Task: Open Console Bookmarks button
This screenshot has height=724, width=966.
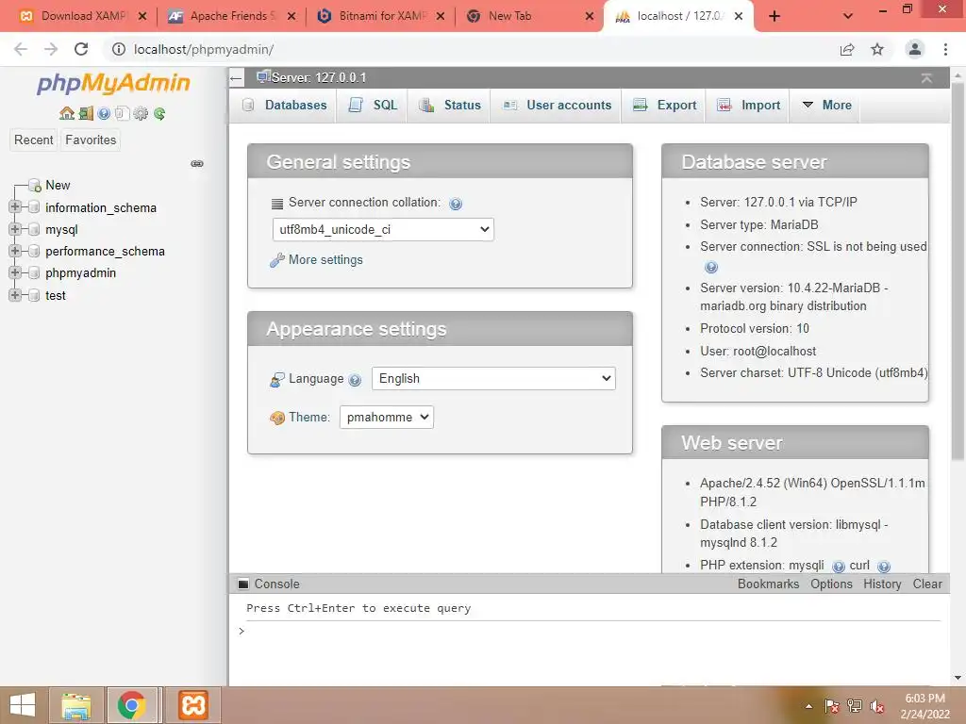Action: 768,584
